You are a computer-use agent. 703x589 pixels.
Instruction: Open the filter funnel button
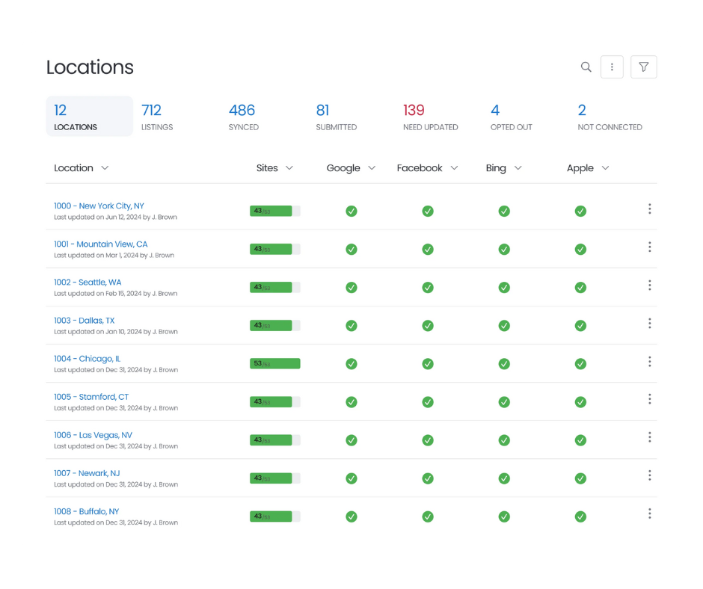[643, 67]
